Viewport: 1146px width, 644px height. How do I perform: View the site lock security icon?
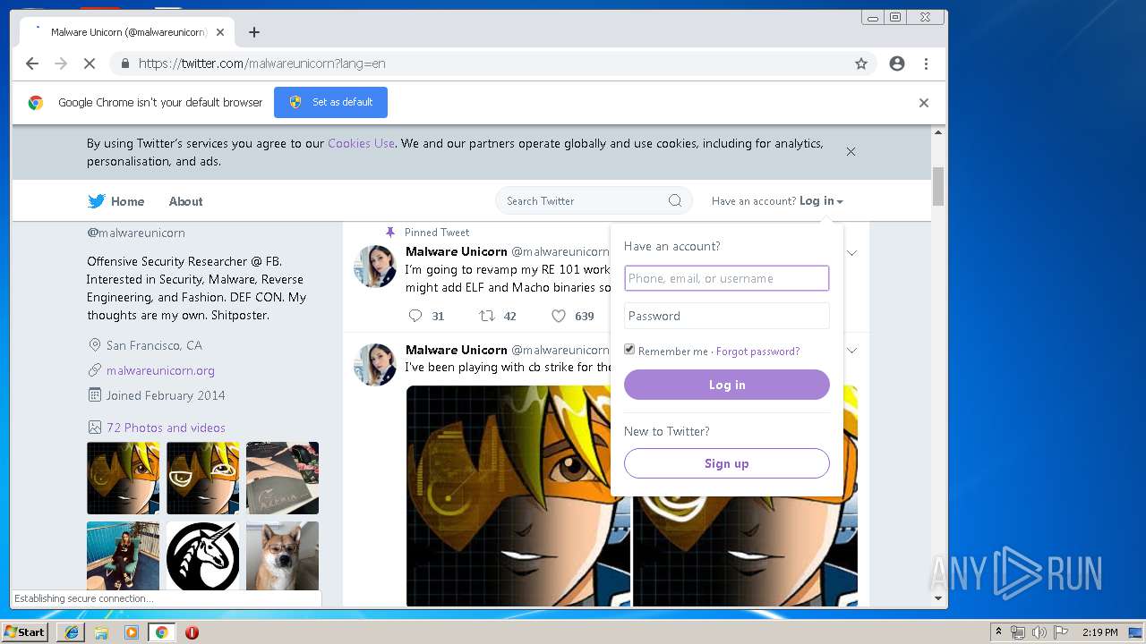click(x=124, y=64)
